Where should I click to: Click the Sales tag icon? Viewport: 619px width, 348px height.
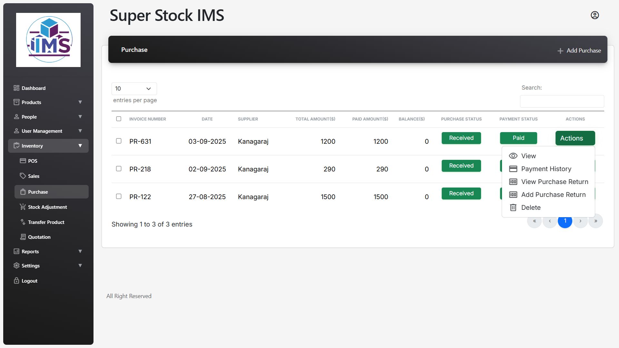coord(23,176)
